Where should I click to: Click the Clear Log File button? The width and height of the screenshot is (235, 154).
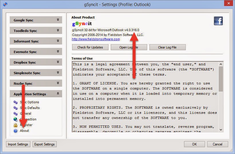click(167, 47)
